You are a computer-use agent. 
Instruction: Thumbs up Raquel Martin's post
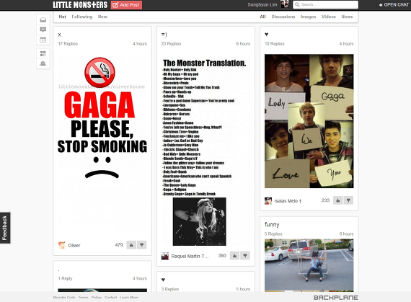pos(234,256)
